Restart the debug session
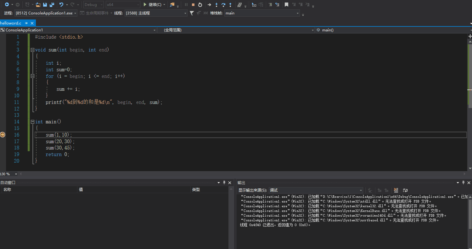472x249 pixels. (200, 5)
